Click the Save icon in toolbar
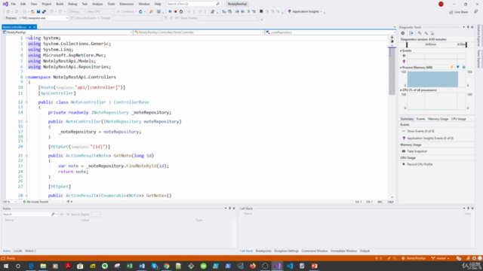 tap(38, 12)
